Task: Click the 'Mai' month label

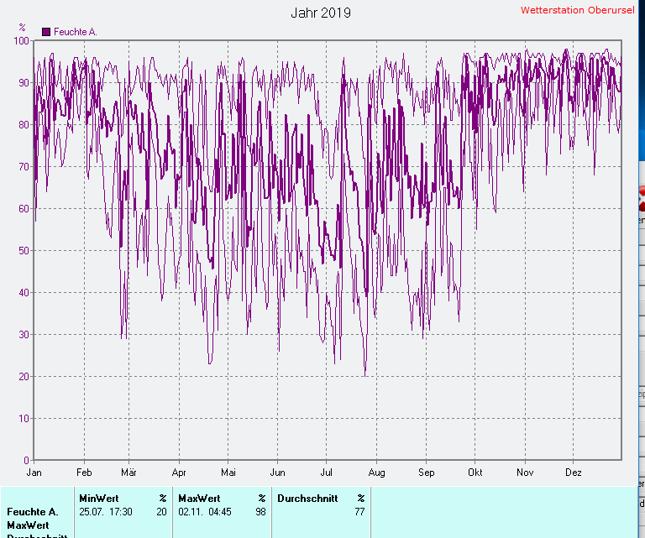Action: 228,473
